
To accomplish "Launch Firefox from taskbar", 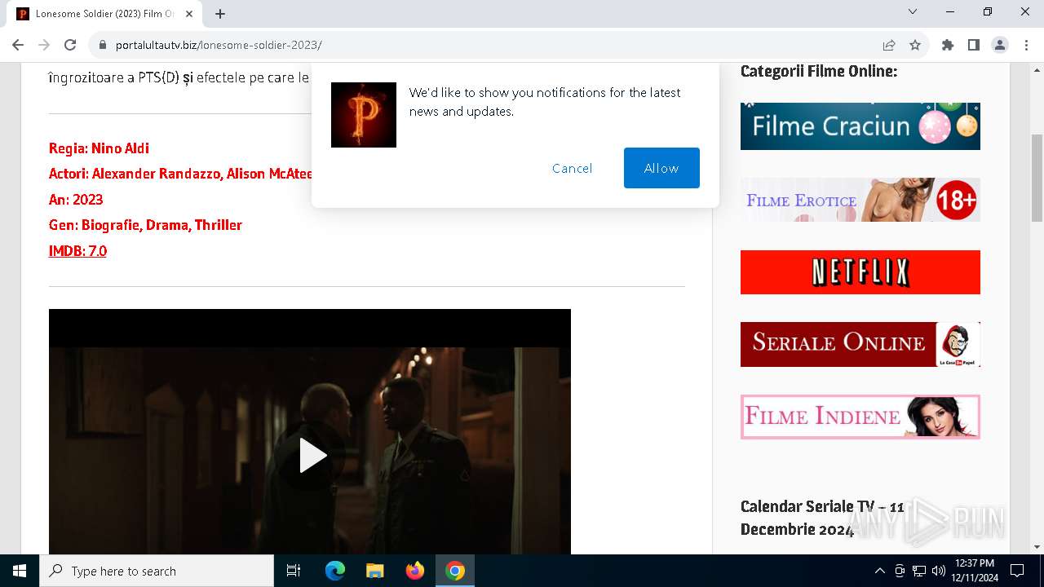I will (415, 571).
